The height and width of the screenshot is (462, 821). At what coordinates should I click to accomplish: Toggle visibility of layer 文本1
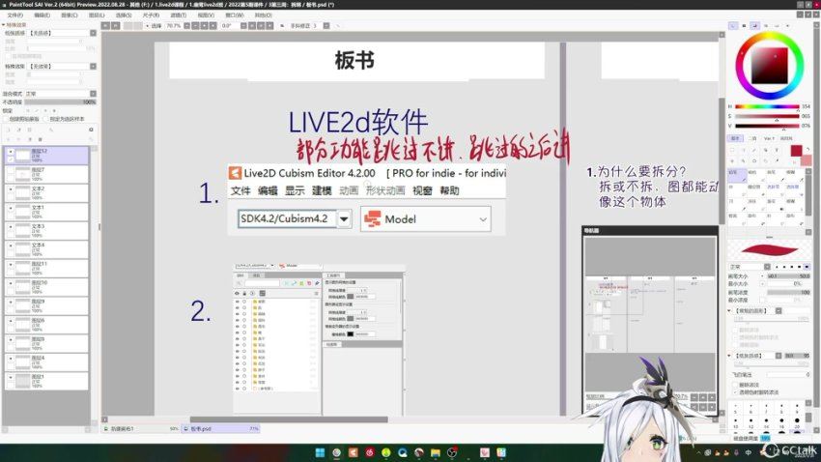pyautogui.click(x=11, y=208)
